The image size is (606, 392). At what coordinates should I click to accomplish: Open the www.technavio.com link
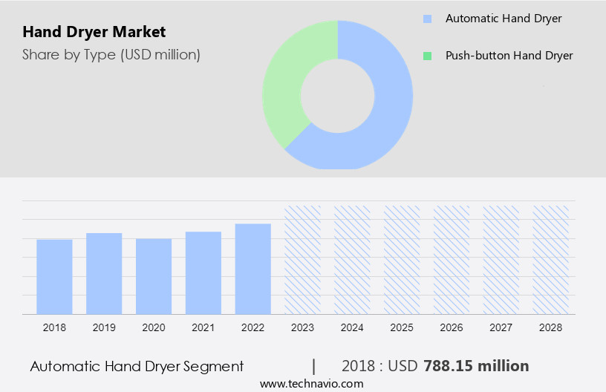click(x=311, y=383)
